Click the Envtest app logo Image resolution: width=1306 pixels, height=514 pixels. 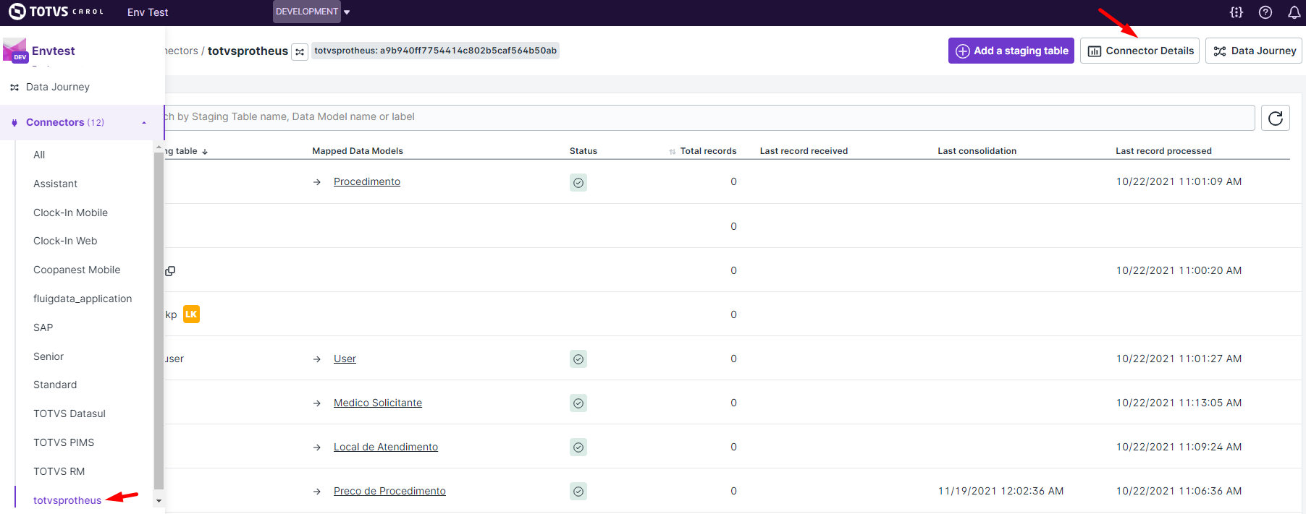tap(15, 51)
